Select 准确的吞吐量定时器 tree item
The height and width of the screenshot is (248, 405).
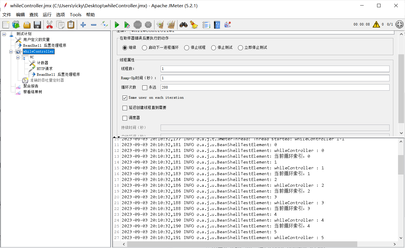[x=47, y=80]
